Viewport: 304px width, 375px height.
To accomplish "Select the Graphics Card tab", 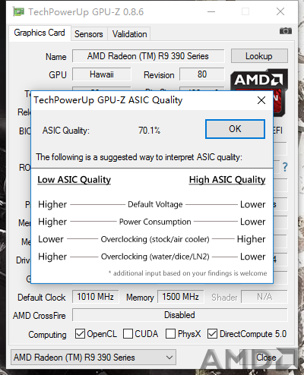I will point(40,33).
